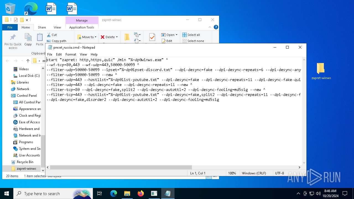The width and height of the screenshot is (354, 199).
Task: Click UTF-8 encoding in status bar
Action: (x=279, y=173)
